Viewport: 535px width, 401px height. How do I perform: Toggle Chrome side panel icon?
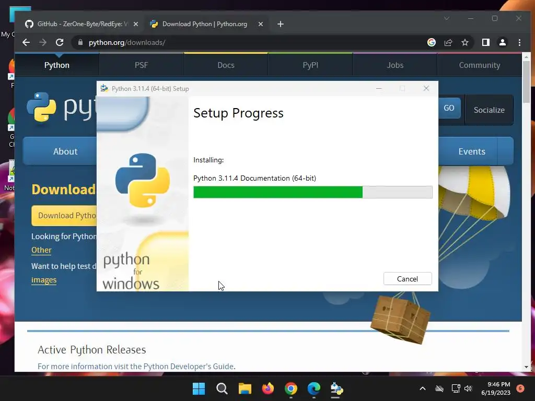point(485,42)
